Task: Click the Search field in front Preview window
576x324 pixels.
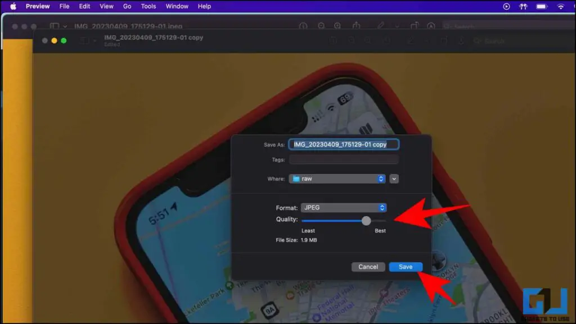Action: click(x=524, y=41)
